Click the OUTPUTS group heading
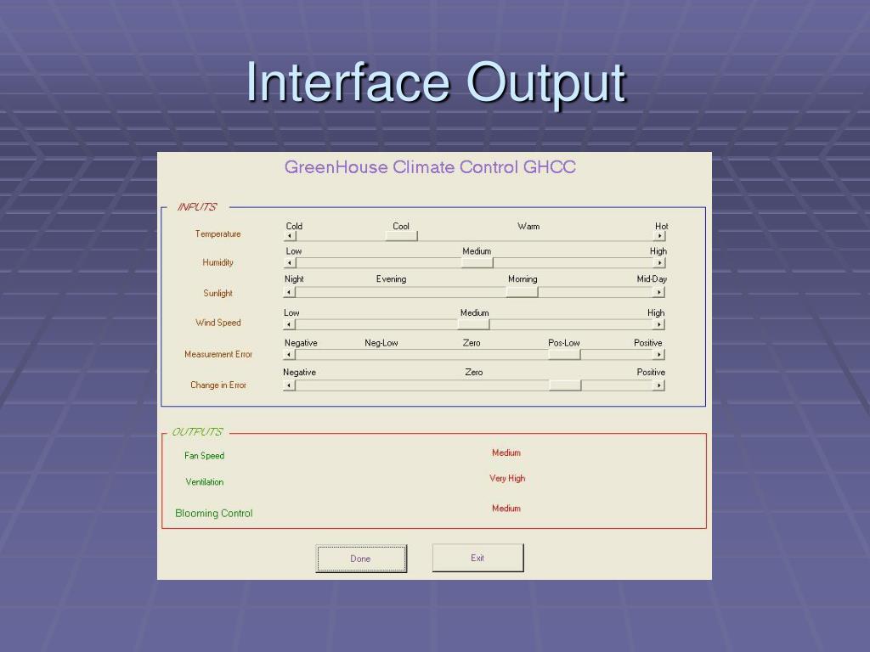 point(197,432)
